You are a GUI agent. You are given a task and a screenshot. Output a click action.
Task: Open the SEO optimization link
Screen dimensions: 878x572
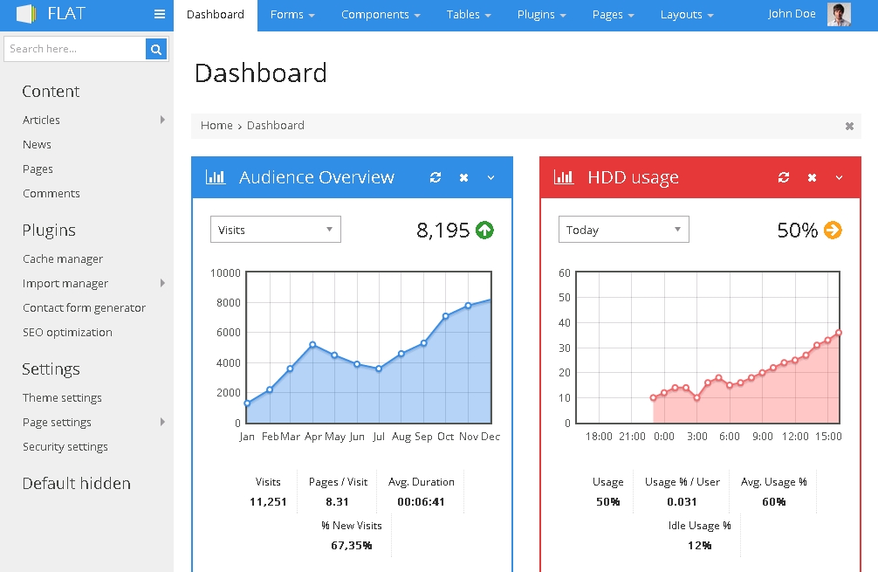67,333
